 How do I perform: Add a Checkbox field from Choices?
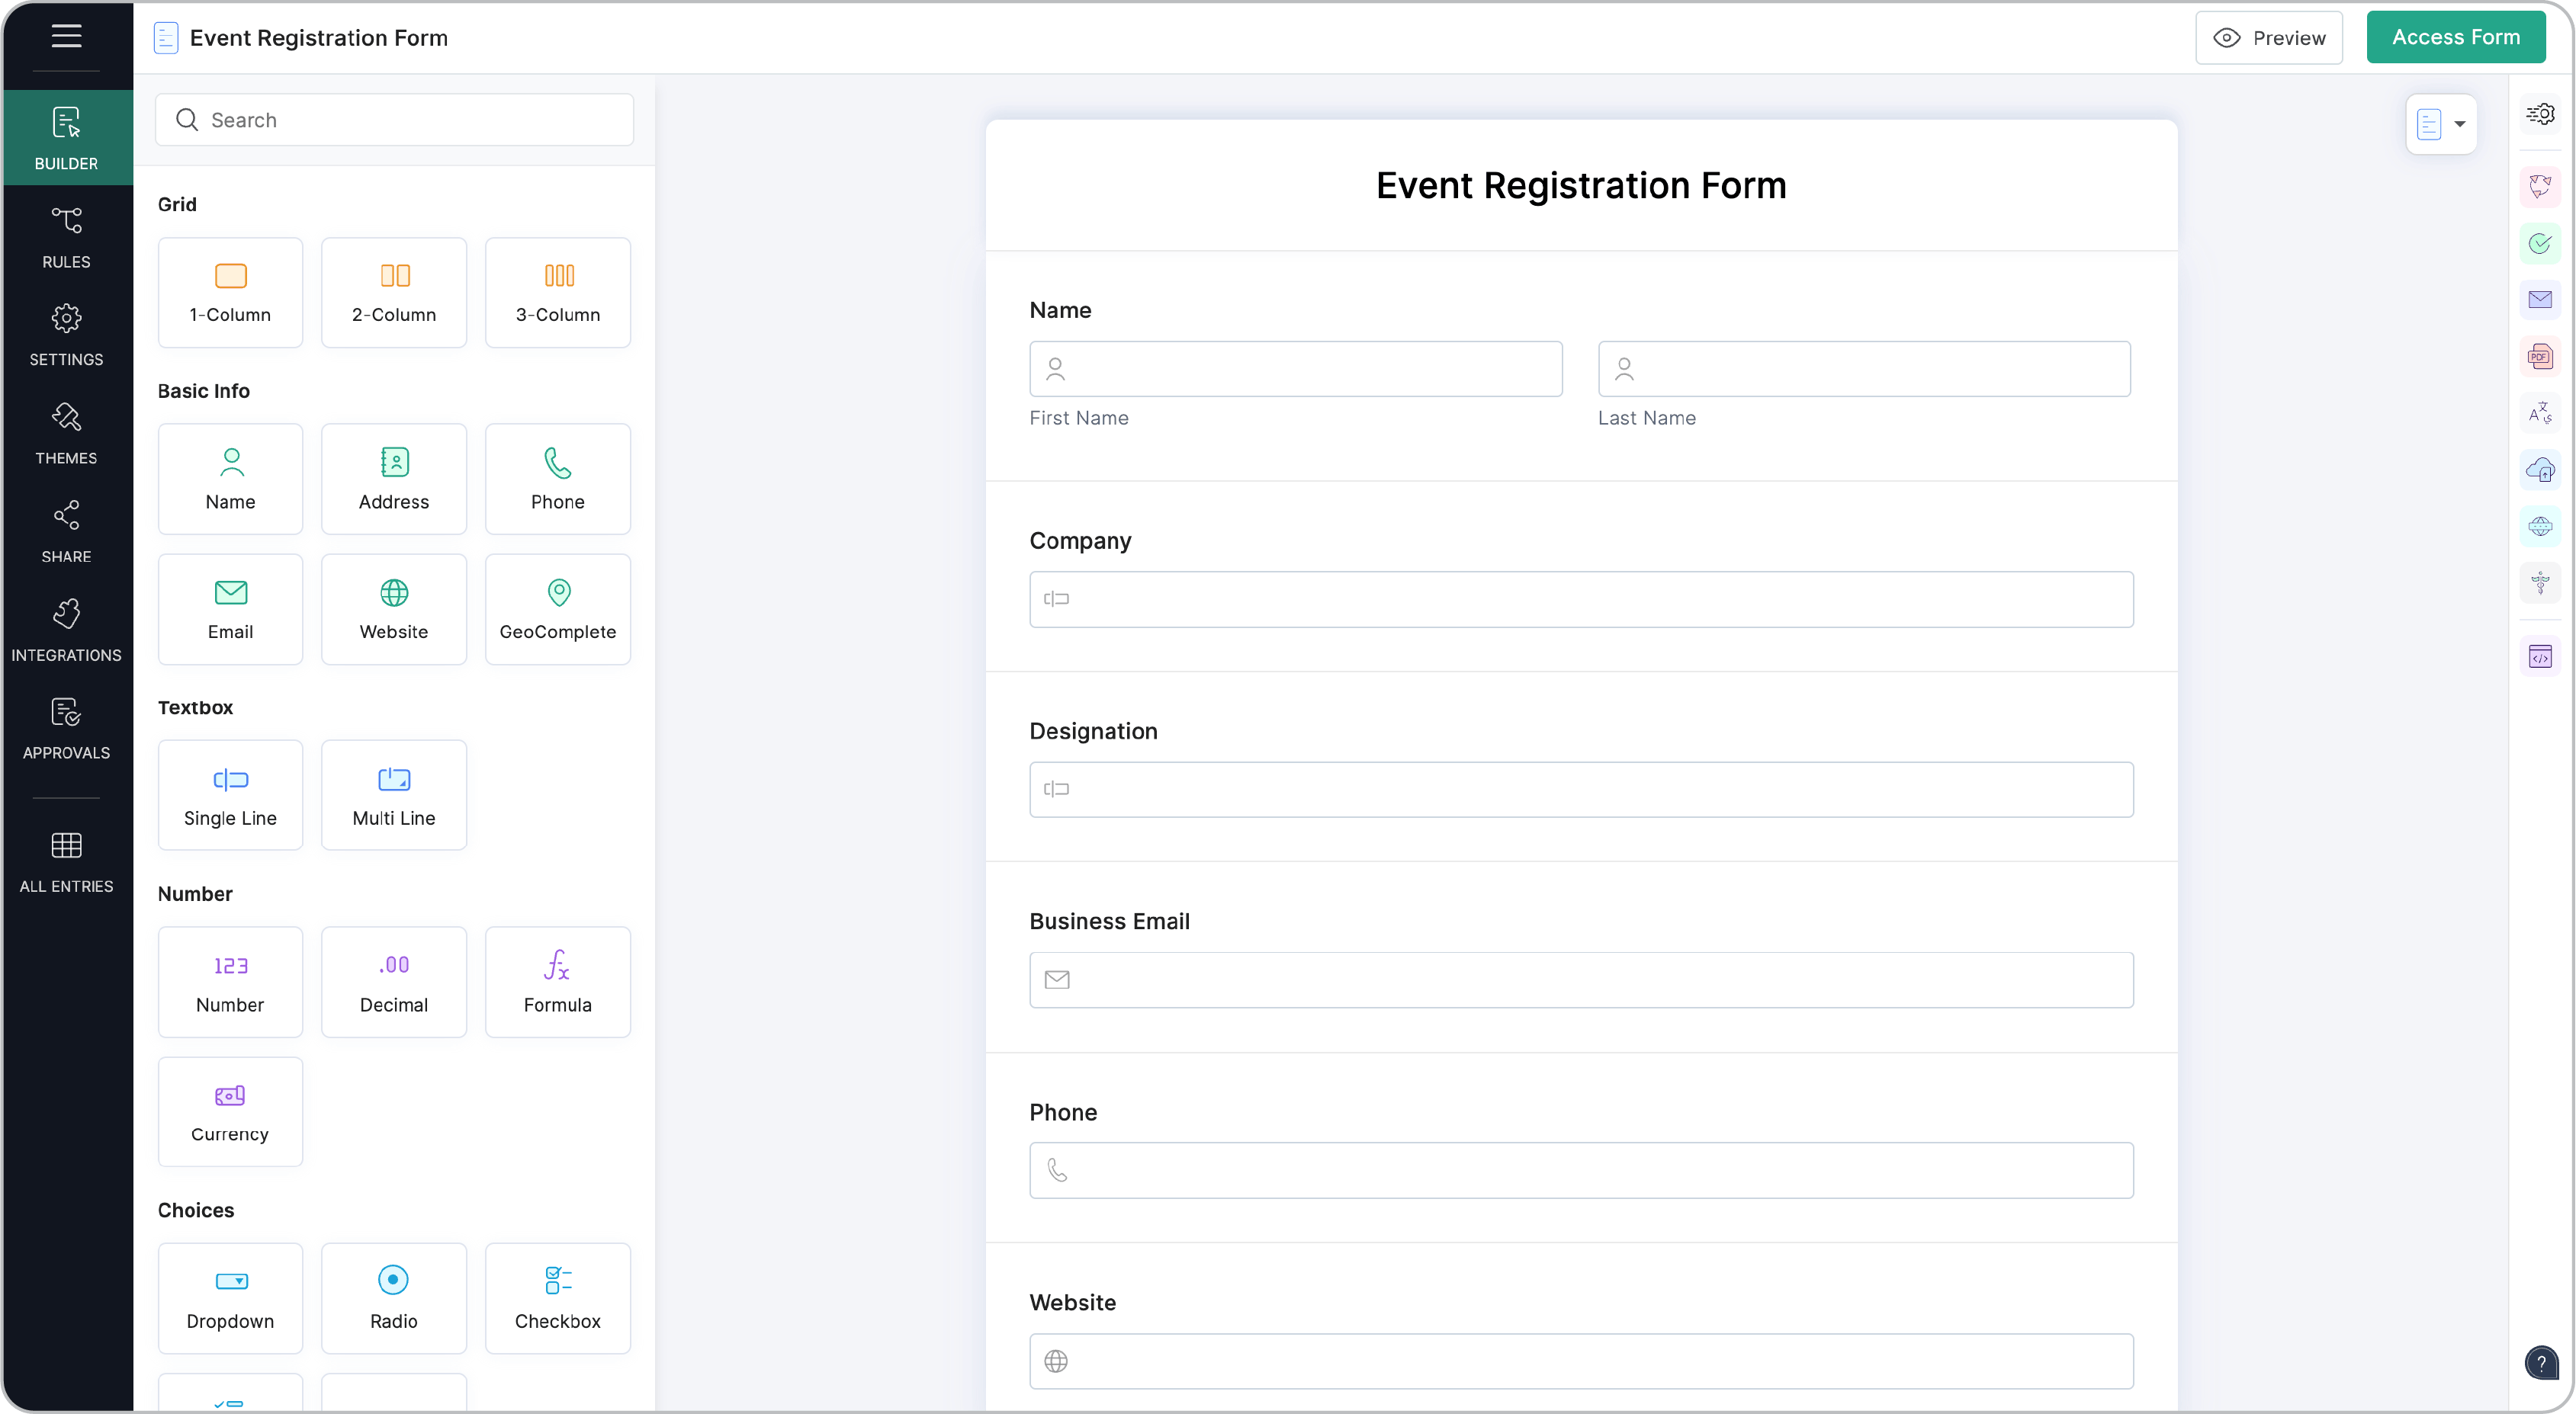pos(557,1298)
